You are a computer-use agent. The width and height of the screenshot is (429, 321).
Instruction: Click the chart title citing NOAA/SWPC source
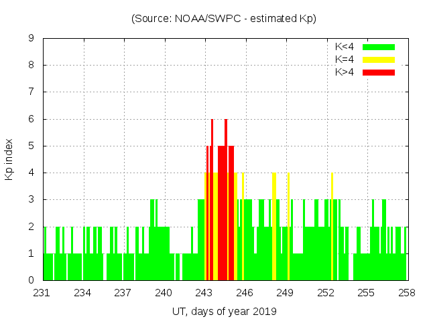point(223,18)
